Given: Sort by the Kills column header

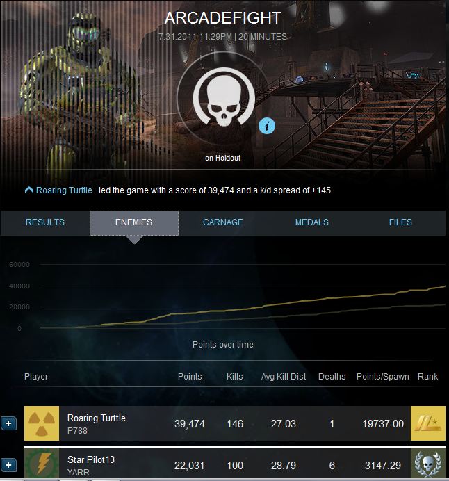Looking at the screenshot, I should (x=235, y=377).
